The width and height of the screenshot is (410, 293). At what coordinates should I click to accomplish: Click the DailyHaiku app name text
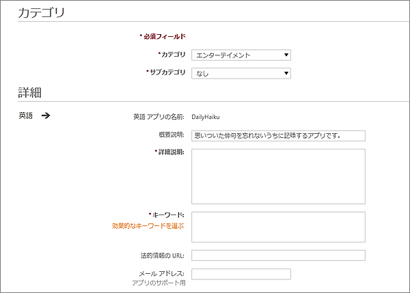point(206,117)
